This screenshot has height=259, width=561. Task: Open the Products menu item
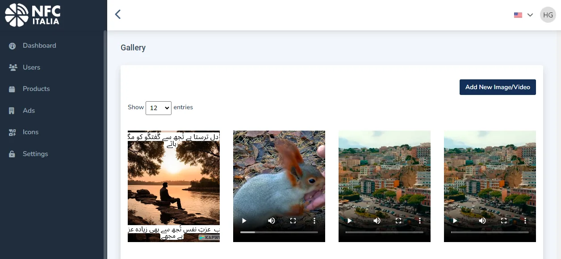(x=36, y=89)
